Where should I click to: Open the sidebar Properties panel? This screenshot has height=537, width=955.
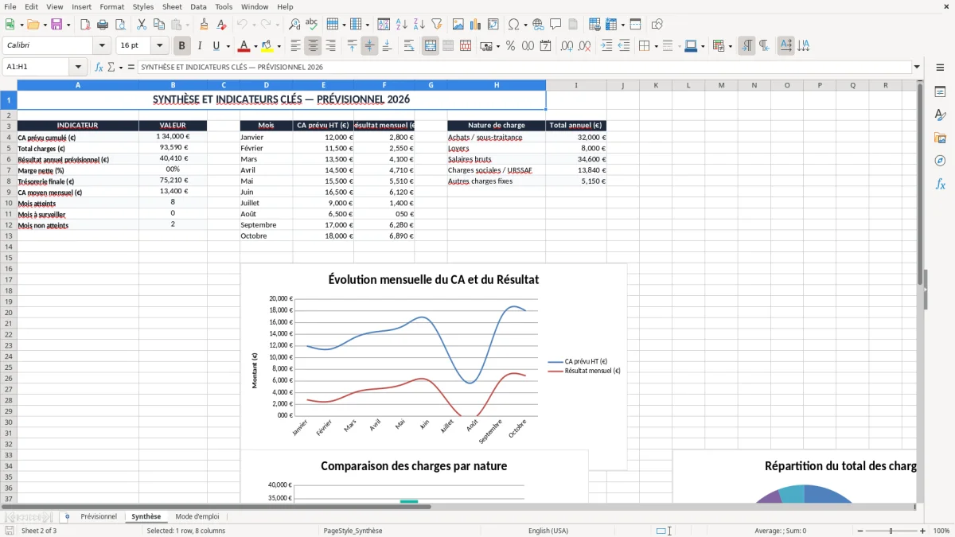coord(940,92)
